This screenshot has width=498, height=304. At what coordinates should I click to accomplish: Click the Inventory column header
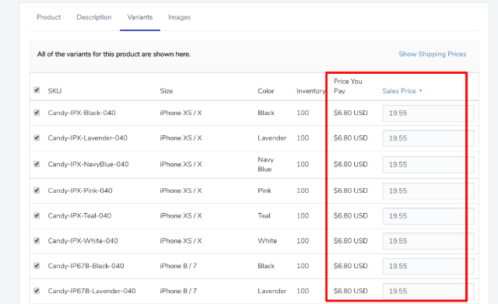[x=311, y=91]
